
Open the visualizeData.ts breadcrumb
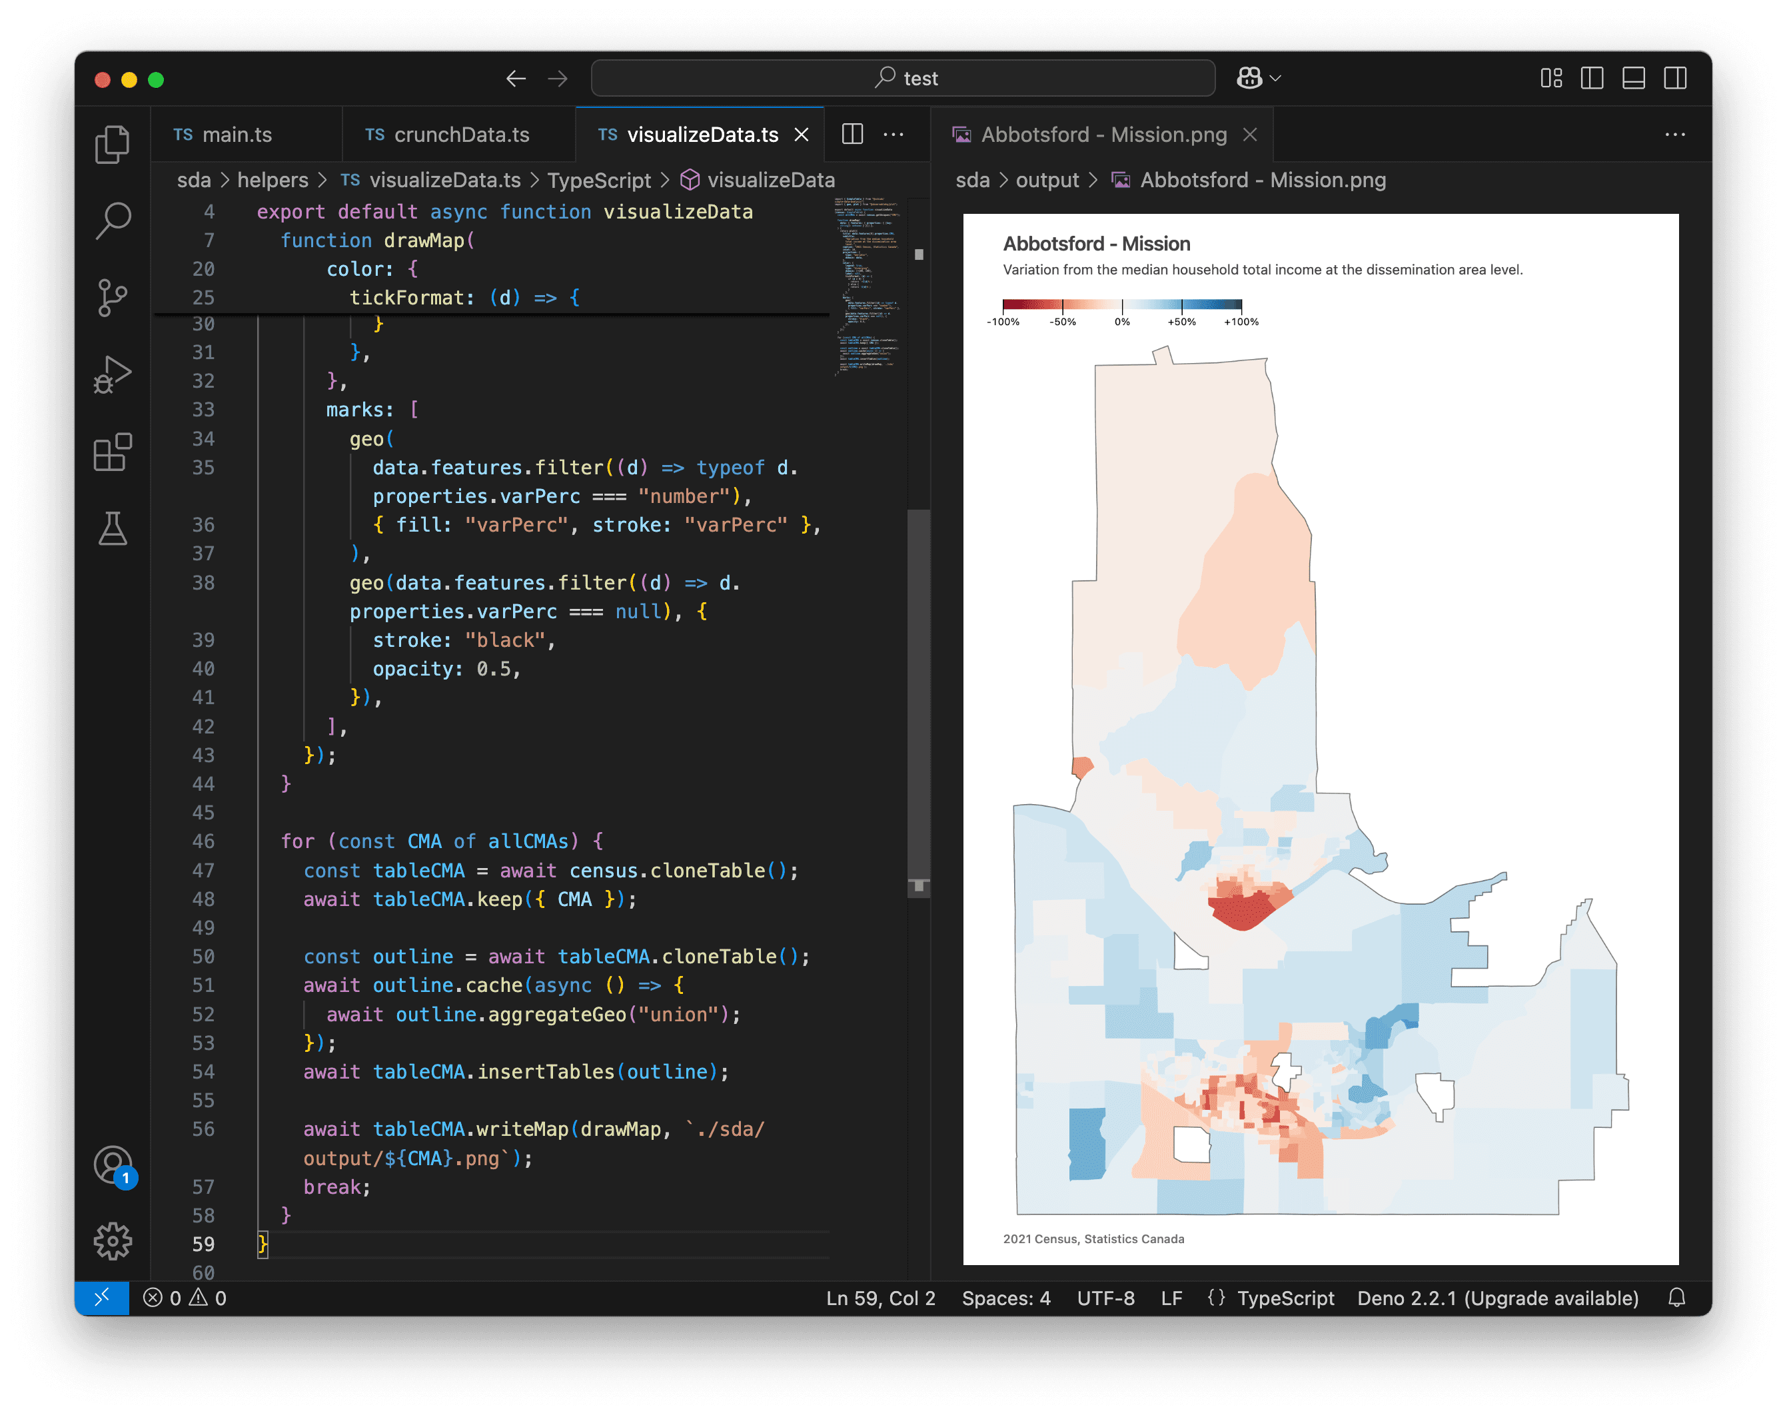[x=431, y=180]
